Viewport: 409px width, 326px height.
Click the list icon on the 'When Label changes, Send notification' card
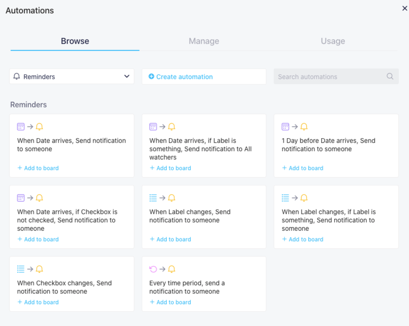pos(153,198)
